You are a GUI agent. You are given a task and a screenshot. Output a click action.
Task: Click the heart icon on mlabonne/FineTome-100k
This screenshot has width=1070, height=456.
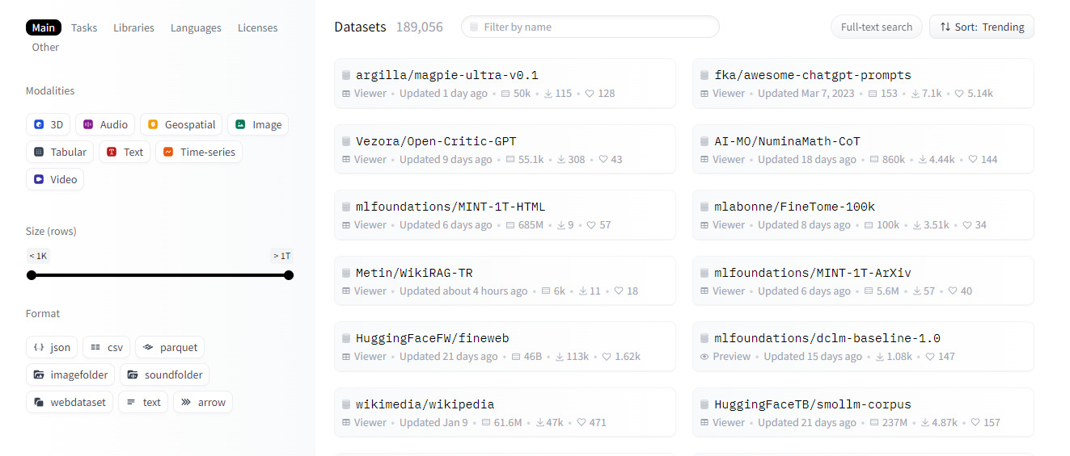point(967,225)
